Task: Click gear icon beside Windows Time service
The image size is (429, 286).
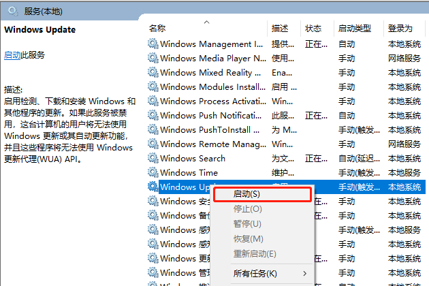Action: tap(153, 172)
